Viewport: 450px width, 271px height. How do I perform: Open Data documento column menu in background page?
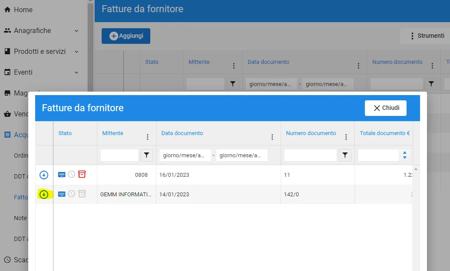(358, 66)
